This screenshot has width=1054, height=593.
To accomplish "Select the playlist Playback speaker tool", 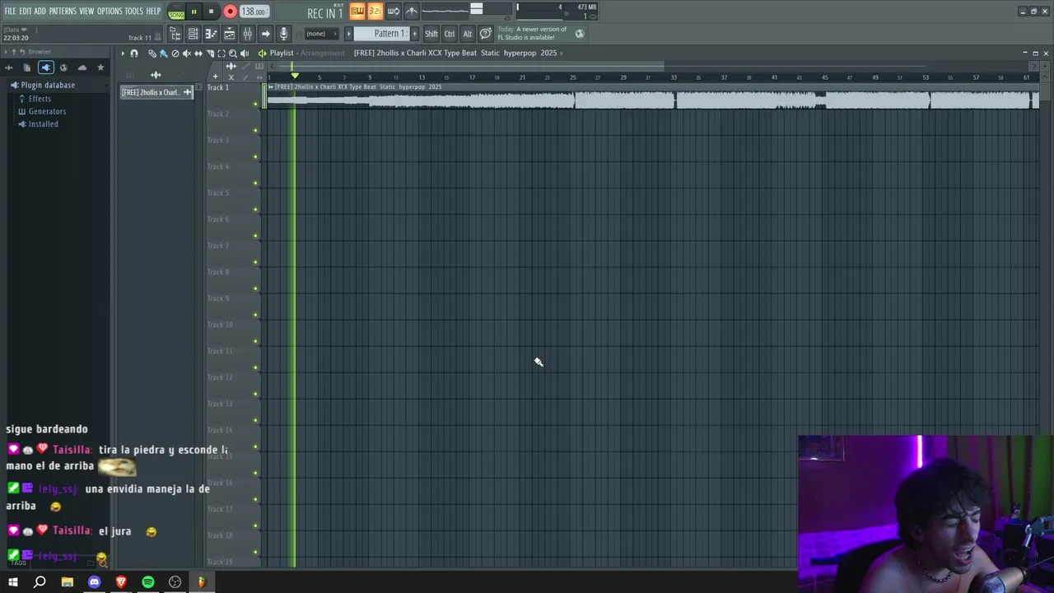I will [x=245, y=54].
